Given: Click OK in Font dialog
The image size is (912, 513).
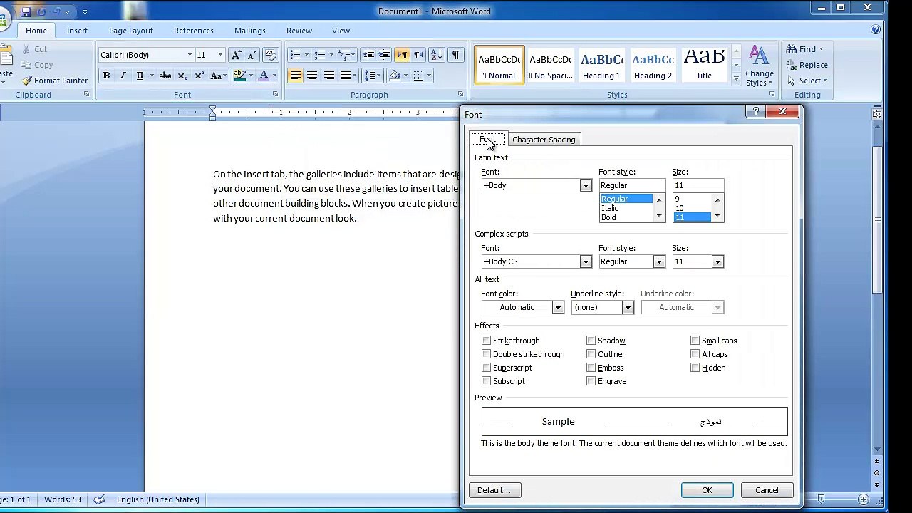Looking at the screenshot, I should tap(707, 490).
